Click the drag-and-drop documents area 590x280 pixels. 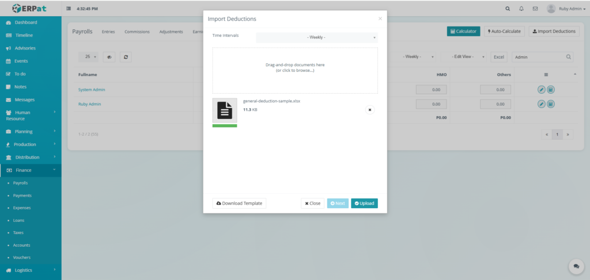click(295, 70)
